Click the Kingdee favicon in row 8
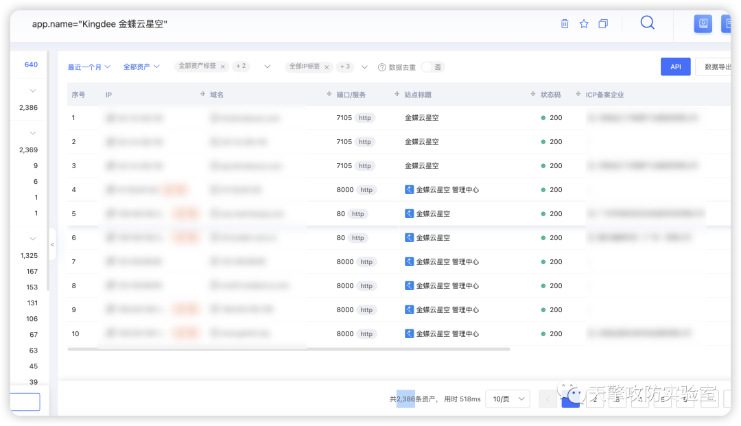 tap(409, 286)
